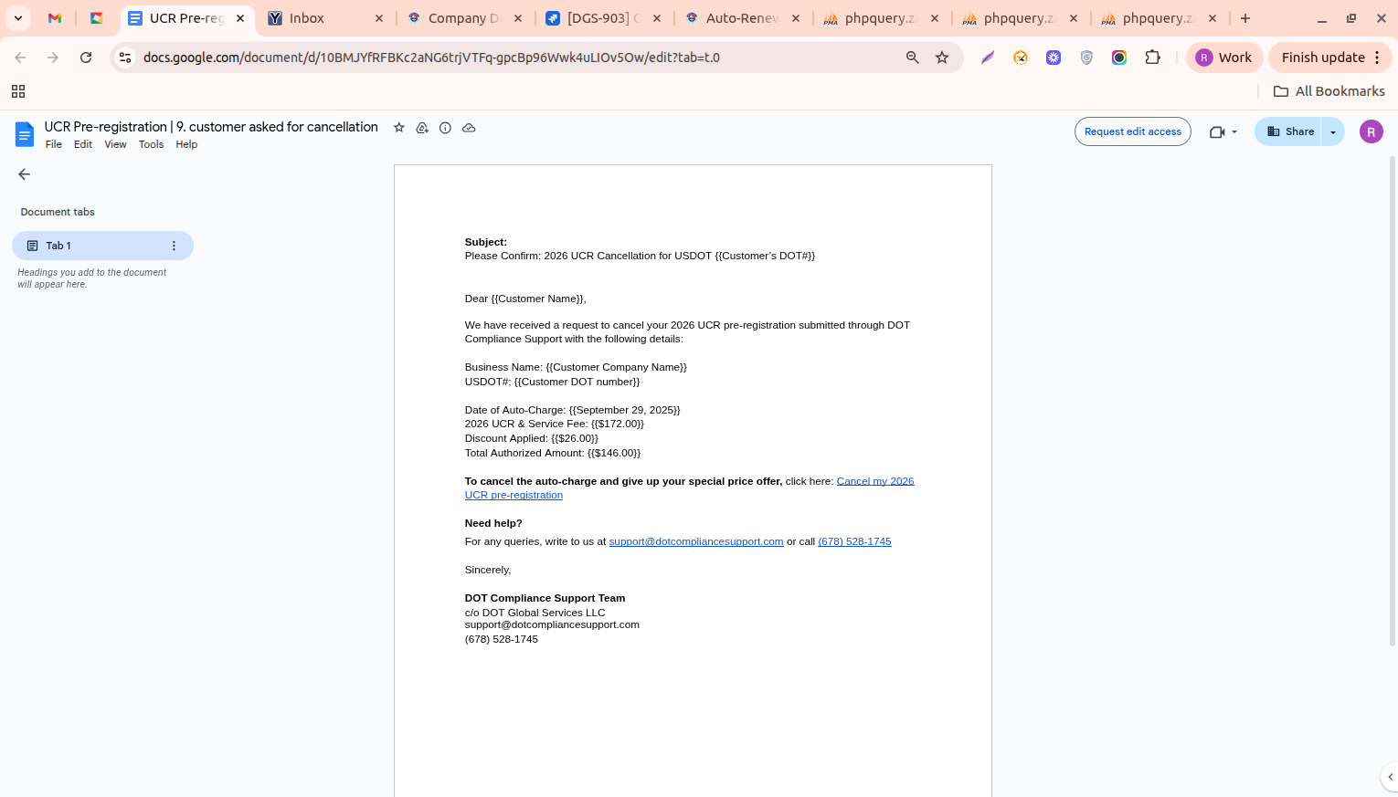Open Tab 1 options three-dot menu
Viewport: 1398px width, 797px height.
(174, 246)
